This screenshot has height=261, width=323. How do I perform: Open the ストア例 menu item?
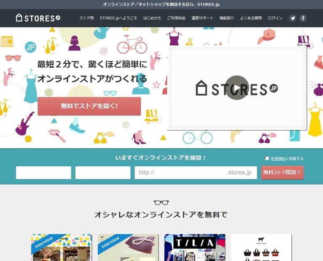(86, 18)
